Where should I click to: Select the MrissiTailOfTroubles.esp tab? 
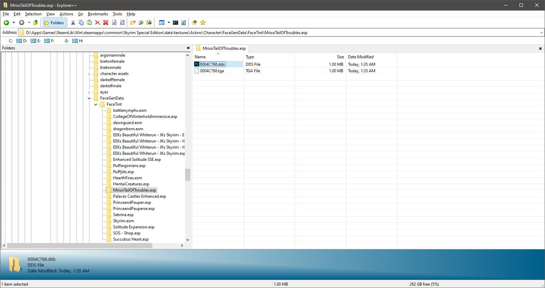click(221, 48)
